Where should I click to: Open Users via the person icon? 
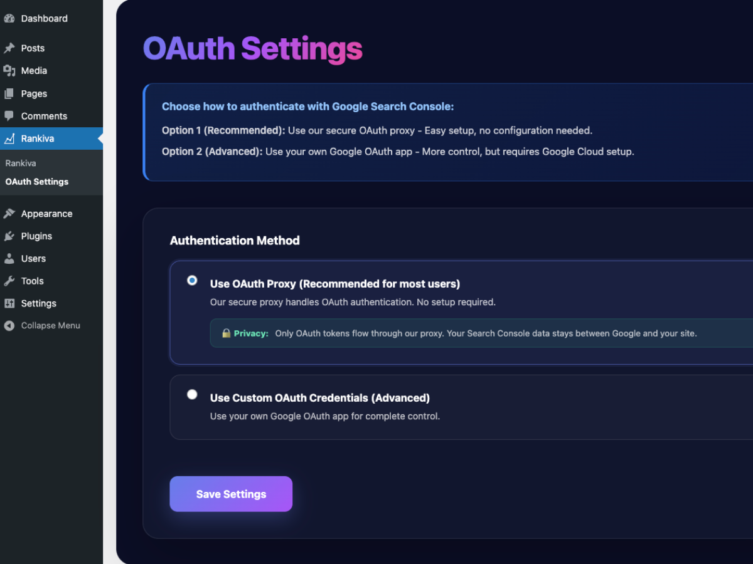point(11,258)
